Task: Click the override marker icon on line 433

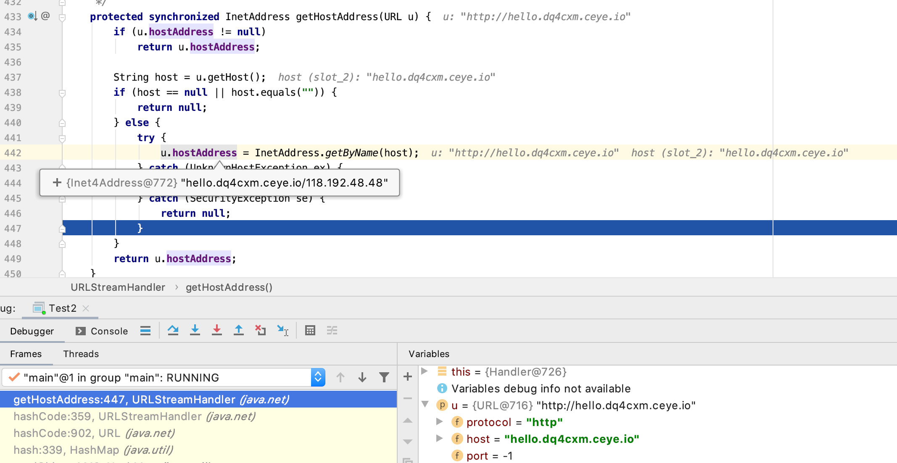Action: 32,16
